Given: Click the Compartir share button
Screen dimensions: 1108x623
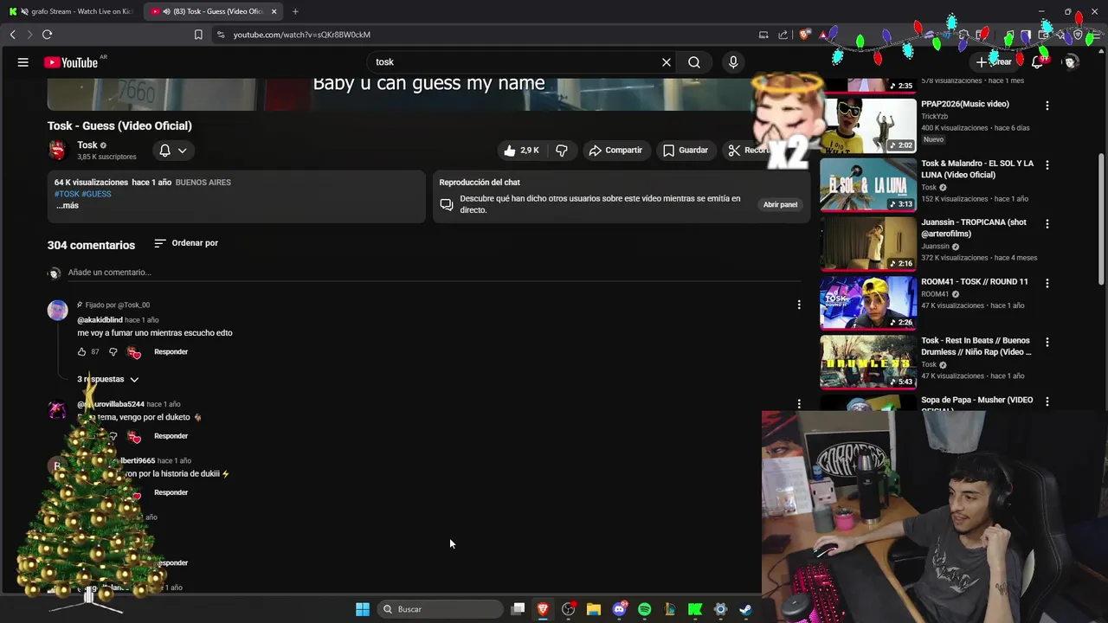Looking at the screenshot, I should (x=615, y=151).
